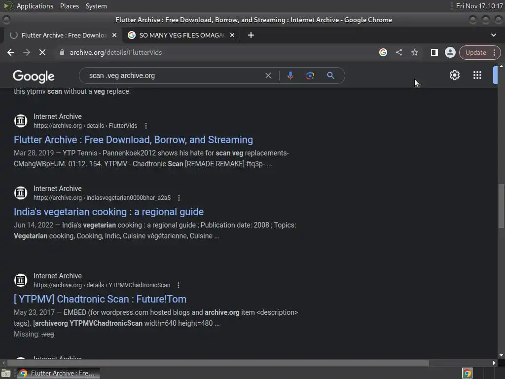505x379 pixels.
Task: Switch to 'Flutter Archive : Free Download' tab
Action: (x=63, y=35)
